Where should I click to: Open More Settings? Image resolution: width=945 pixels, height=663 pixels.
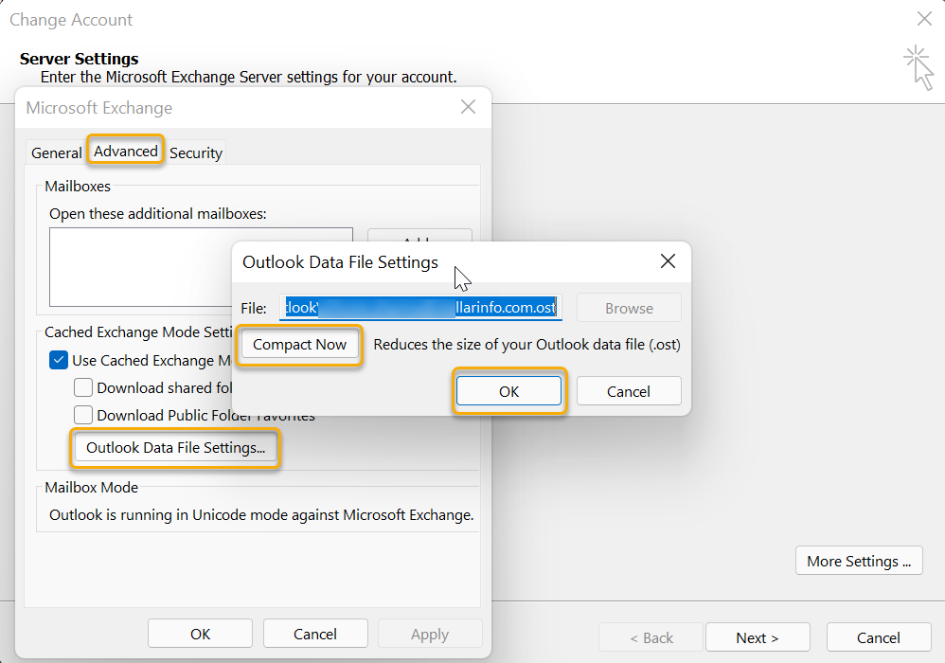[858, 560]
